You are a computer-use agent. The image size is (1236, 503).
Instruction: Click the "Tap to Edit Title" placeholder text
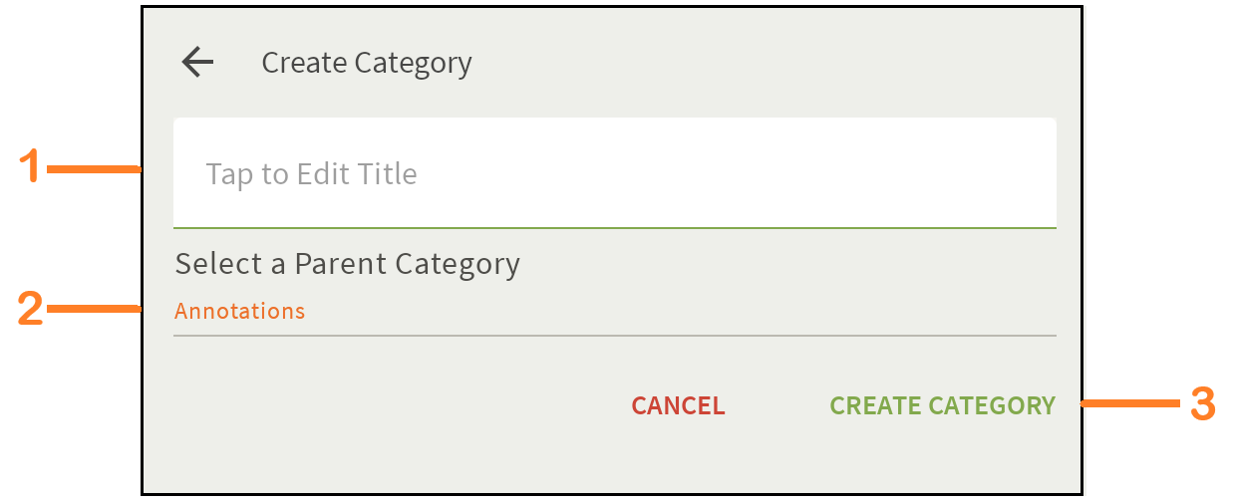tap(311, 174)
